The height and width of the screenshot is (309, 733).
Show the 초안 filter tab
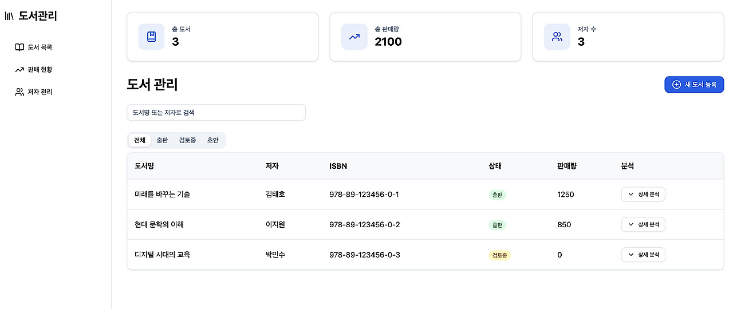pyautogui.click(x=212, y=140)
